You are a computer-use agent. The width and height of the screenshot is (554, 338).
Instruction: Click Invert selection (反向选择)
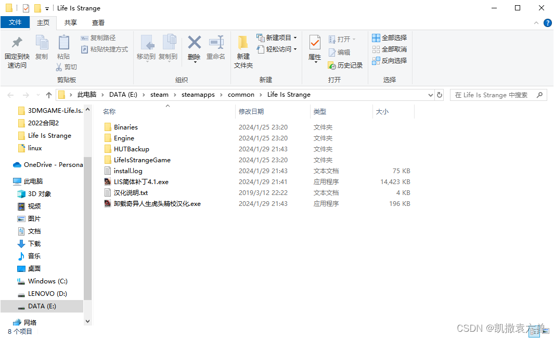click(389, 61)
